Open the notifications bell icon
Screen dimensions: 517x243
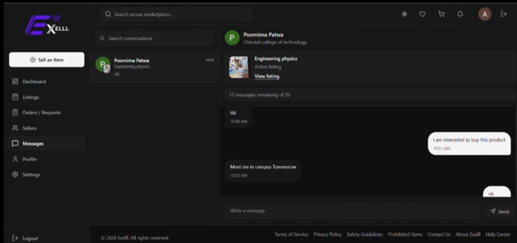click(460, 14)
